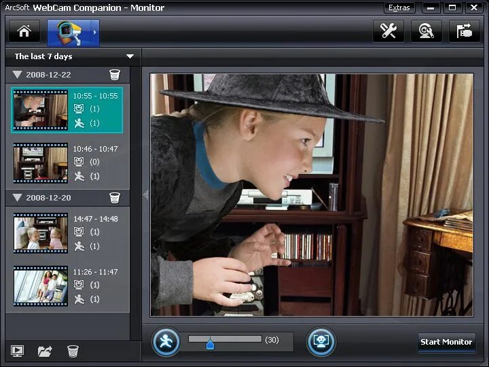The width and height of the screenshot is (489, 367).
Task: Click the sensitivity value (30)
Action: (272, 340)
